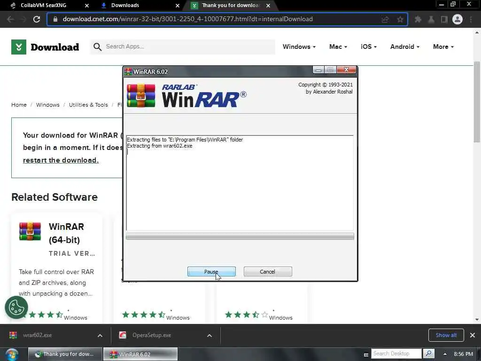The image size is (481, 361).
Task: Expand the Android menu dropdown
Action: pyautogui.click(x=404, y=47)
